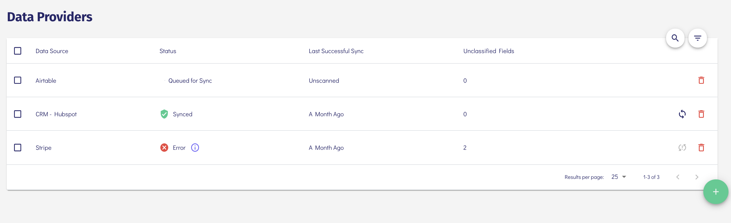The image size is (731, 223).
Task: Delete the Stripe data source
Action: click(x=701, y=148)
